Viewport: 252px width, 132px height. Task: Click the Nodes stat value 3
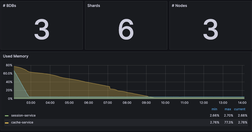(x=211, y=29)
